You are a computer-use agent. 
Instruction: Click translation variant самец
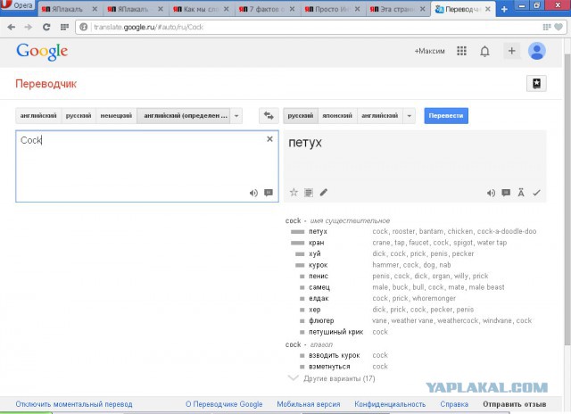(x=319, y=287)
